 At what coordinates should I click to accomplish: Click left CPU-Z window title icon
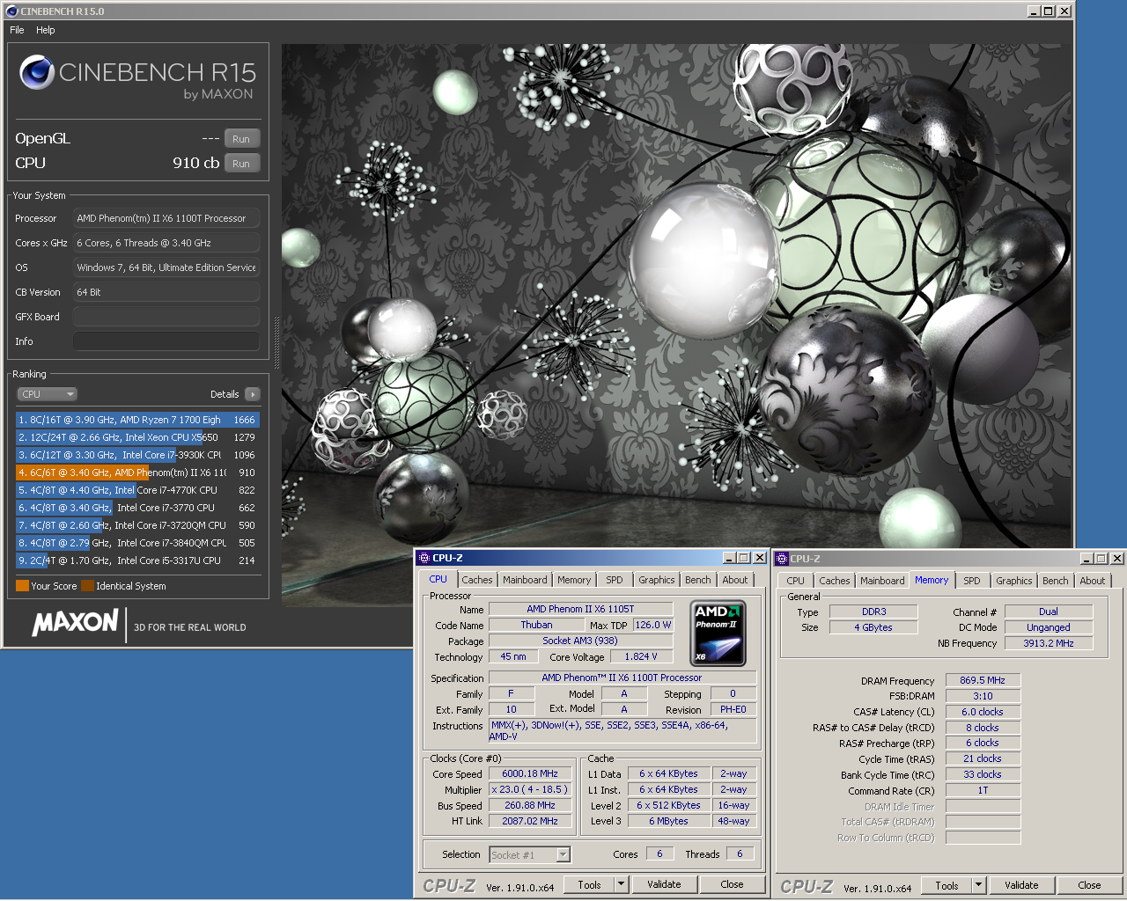coord(424,558)
